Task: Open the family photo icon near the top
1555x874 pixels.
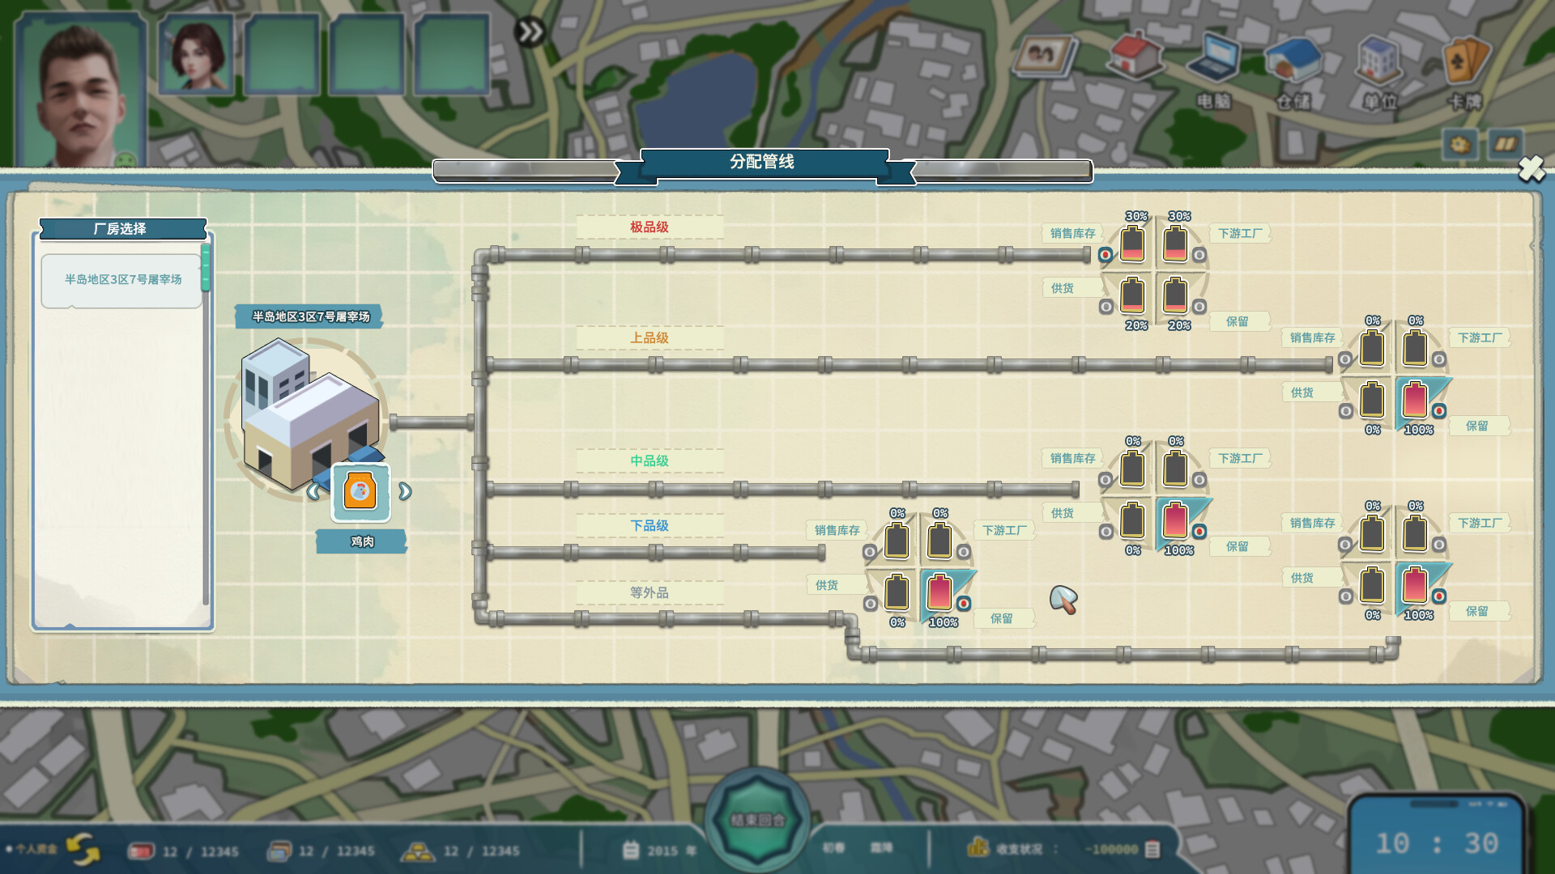Action: point(1045,55)
